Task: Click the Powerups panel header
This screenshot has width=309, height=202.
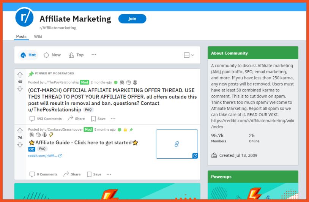Action: click(253, 177)
